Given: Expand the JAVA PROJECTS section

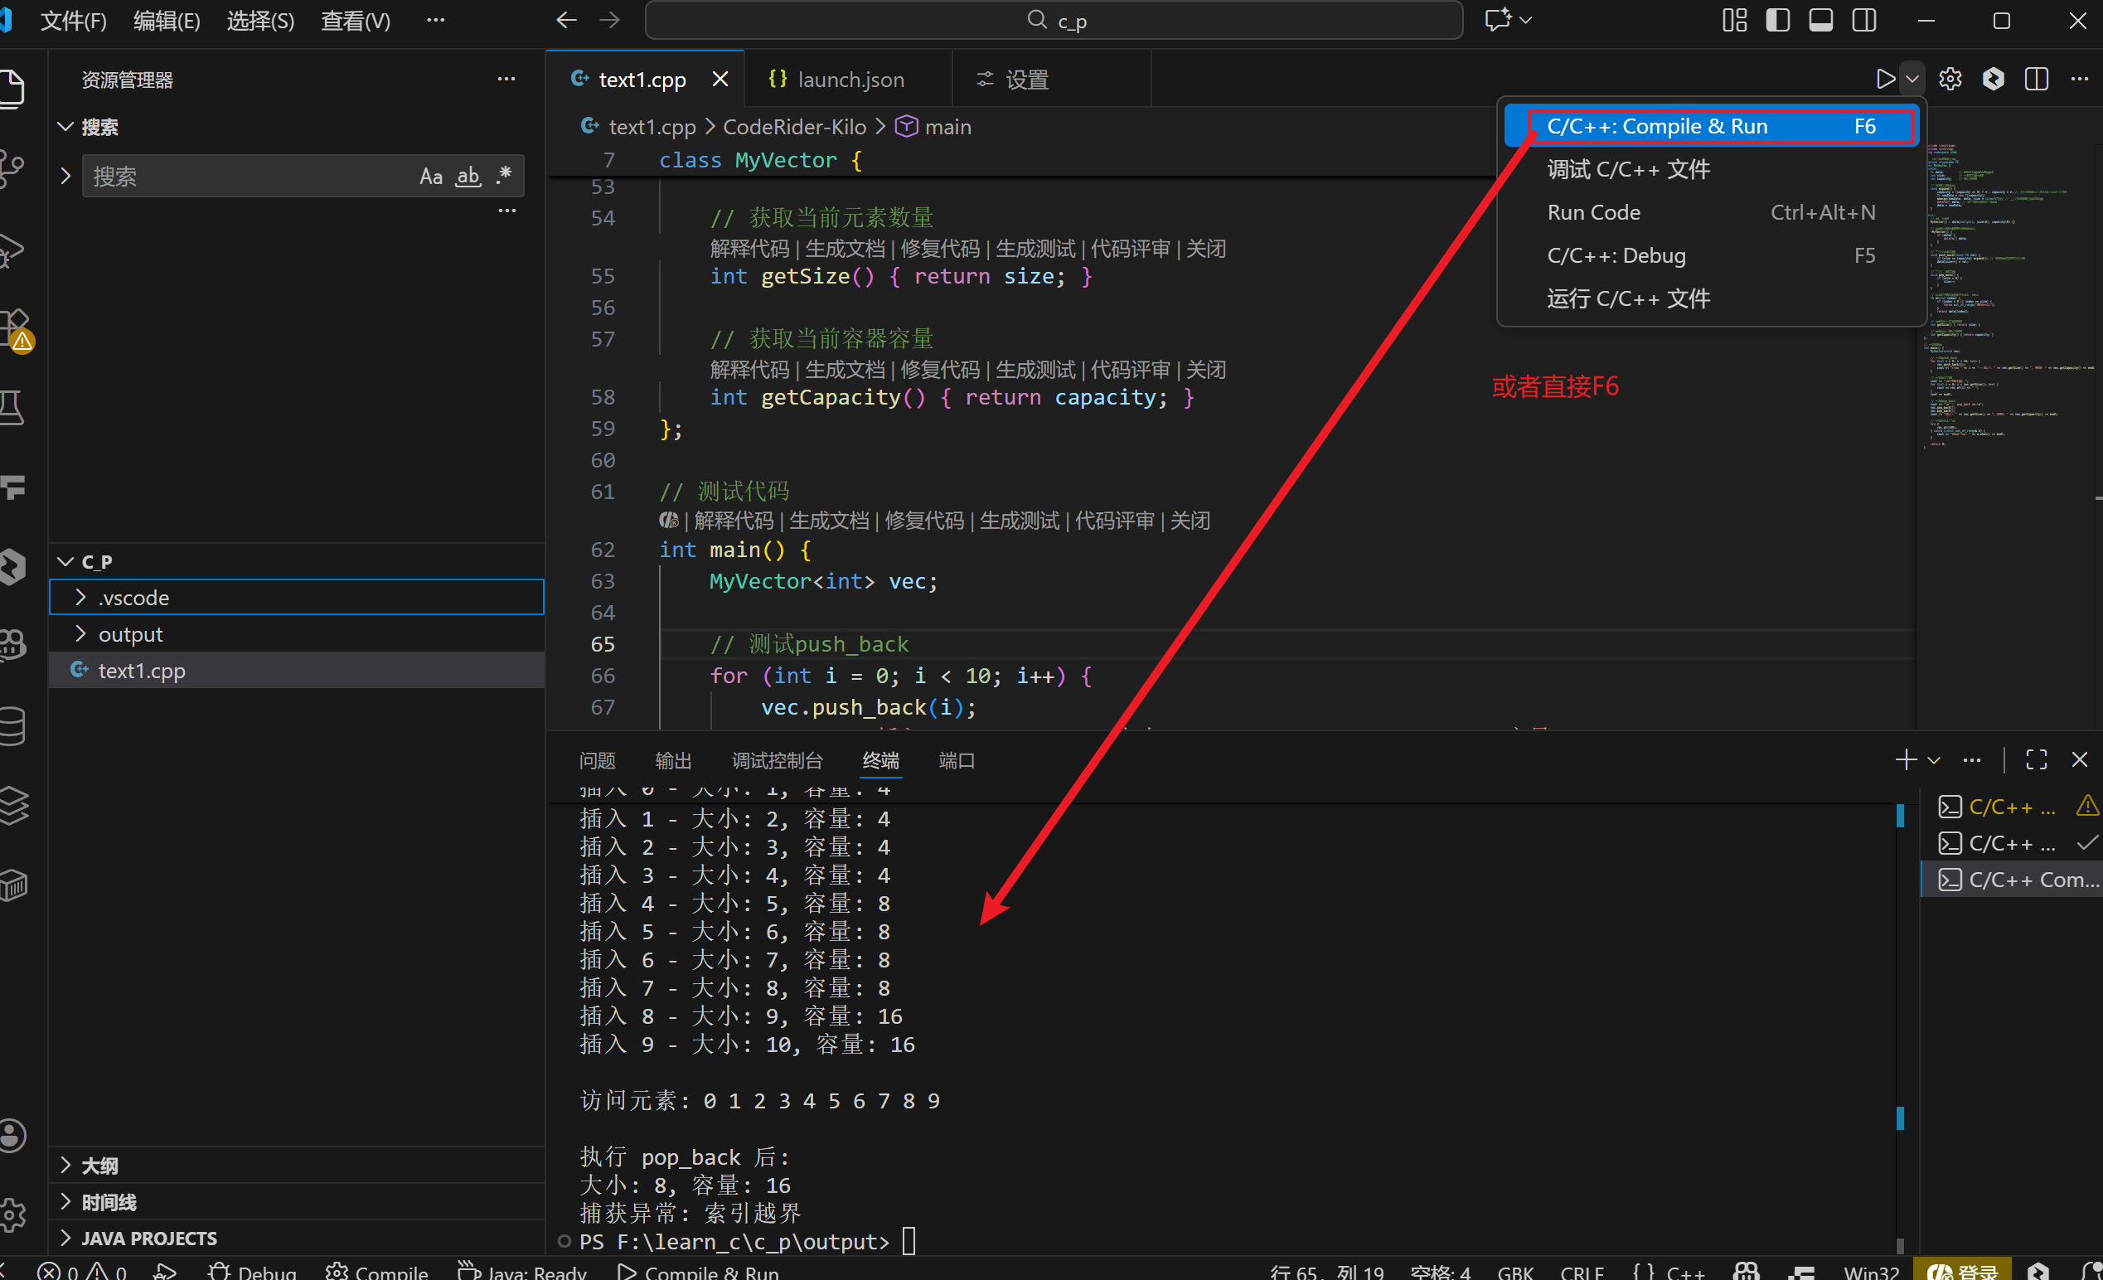Looking at the screenshot, I should tap(148, 1238).
